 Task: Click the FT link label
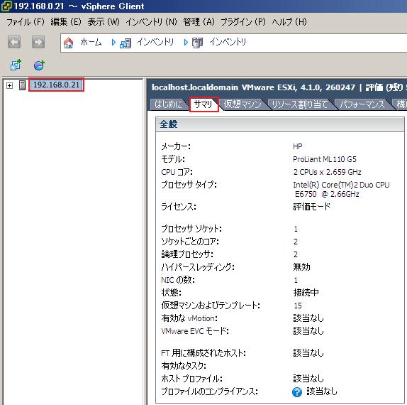165,353
